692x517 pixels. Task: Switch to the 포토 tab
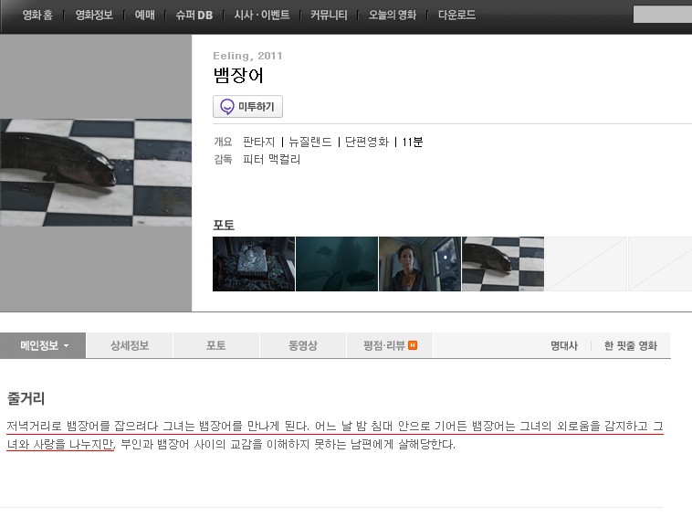click(x=216, y=345)
